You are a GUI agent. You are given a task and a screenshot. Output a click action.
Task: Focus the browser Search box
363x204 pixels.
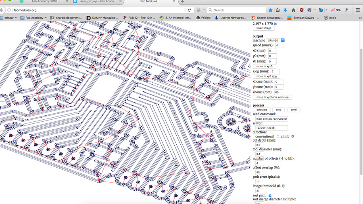[x=237, y=10]
